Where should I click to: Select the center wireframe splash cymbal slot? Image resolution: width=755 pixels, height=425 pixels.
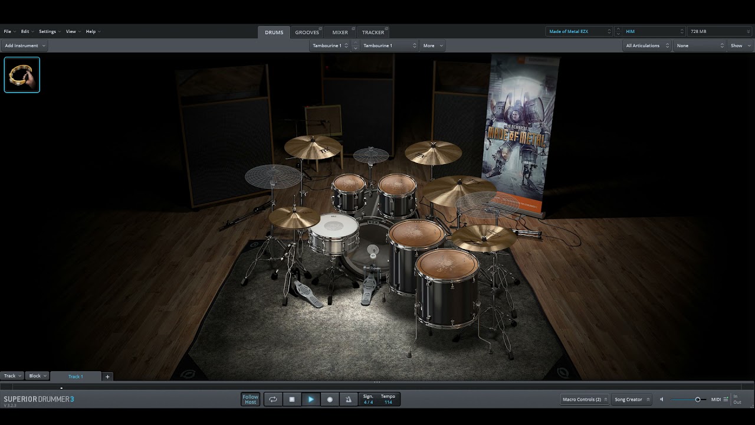371,155
